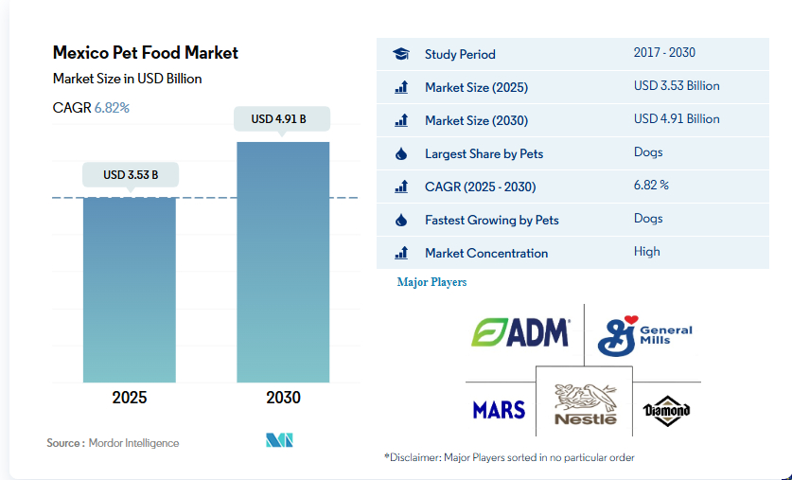This screenshot has height=480, width=792.
Task: Click the Nestle logo
Action: coord(585,404)
